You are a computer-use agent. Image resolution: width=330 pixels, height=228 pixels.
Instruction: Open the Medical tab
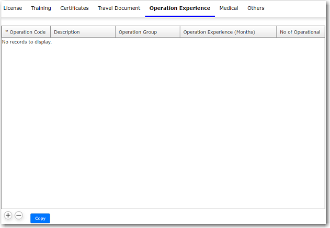tap(229, 8)
